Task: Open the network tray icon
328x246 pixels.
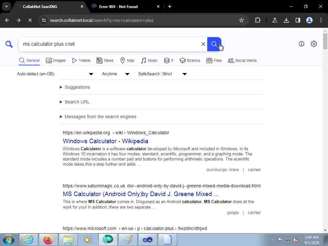Action: tap(288, 240)
